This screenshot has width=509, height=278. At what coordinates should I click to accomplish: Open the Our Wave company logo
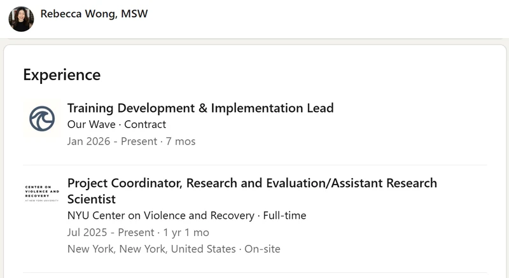coord(42,118)
